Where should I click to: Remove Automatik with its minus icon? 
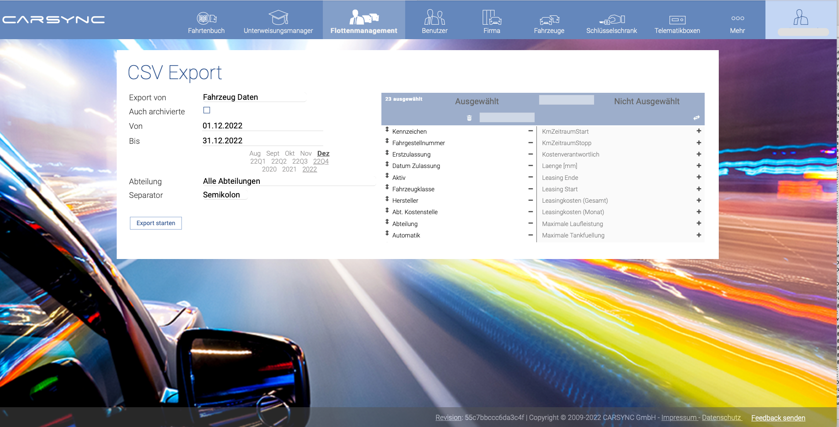tap(531, 235)
